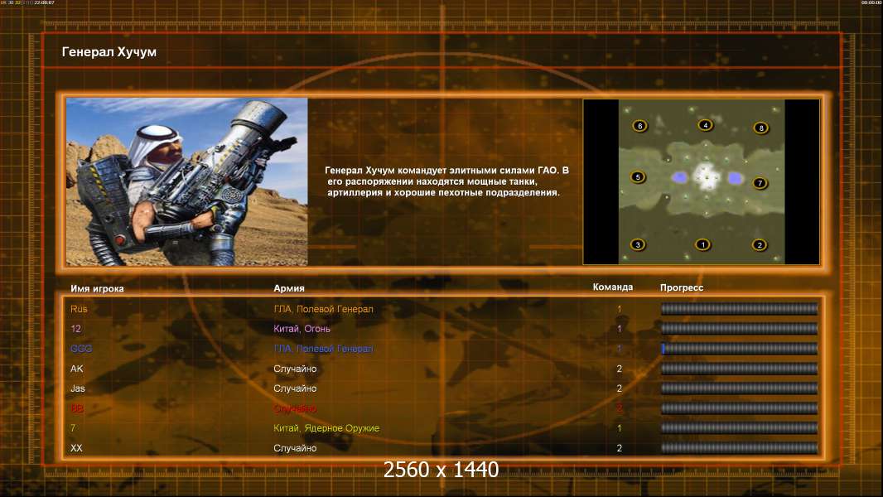Click the loading progress bar for XX
883x497 pixels.
[x=739, y=448]
